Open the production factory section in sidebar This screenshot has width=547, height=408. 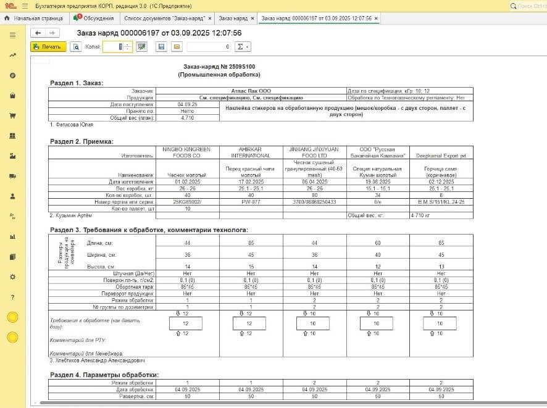pyautogui.click(x=12, y=156)
